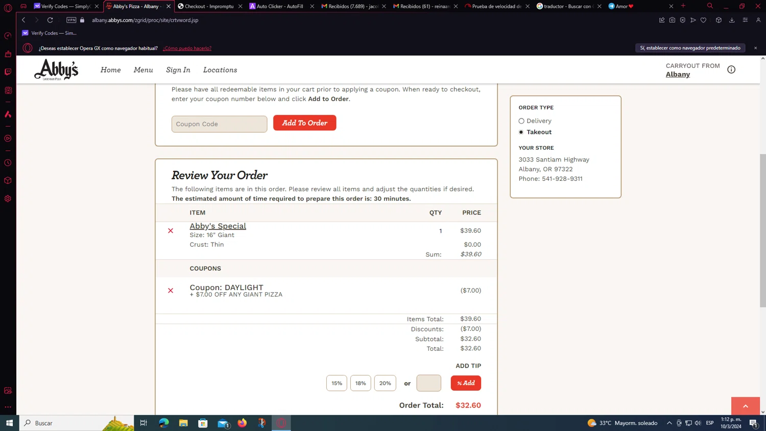
Task: Click the sidebar picture icon near bottom
Action: click(8, 391)
